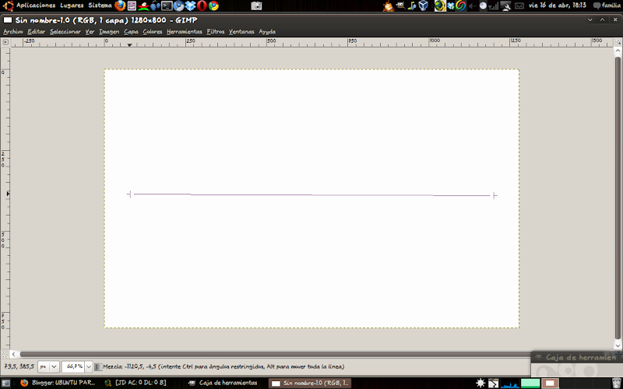This screenshot has width=623, height=389.
Task: Open the Aplicaciones panel menu
Action: click(36, 5)
